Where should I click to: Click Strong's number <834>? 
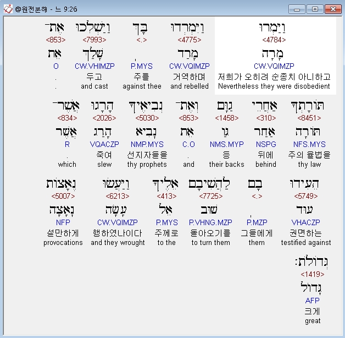pos(67,118)
